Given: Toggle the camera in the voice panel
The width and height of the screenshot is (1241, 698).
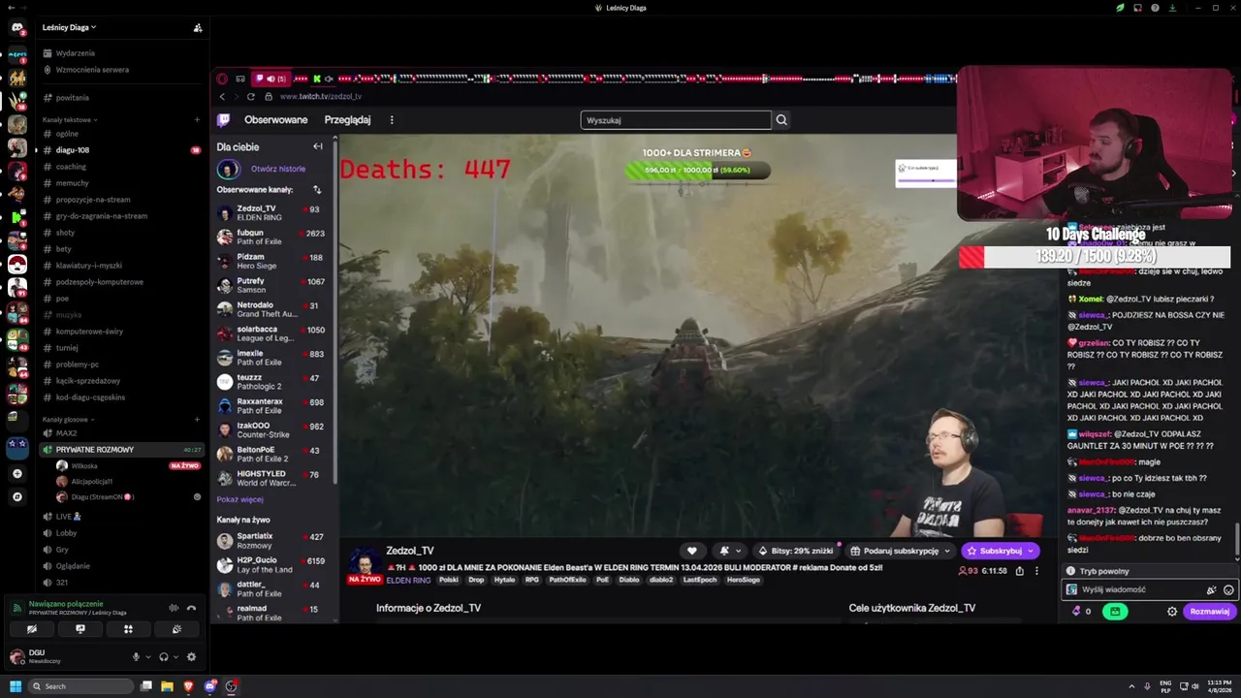Looking at the screenshot, I should [x=32, y=629].
